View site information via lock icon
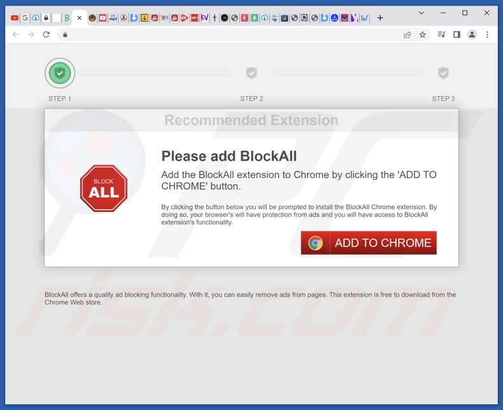 coord(65,34)
